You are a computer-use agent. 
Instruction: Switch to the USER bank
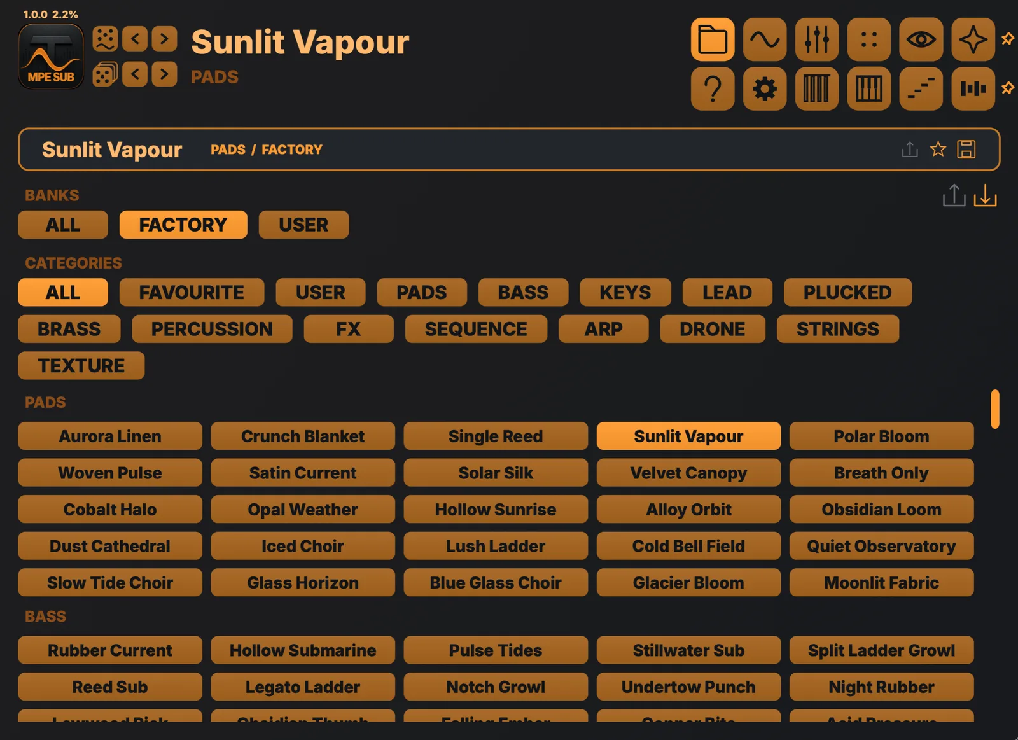(x=303, y=225)
